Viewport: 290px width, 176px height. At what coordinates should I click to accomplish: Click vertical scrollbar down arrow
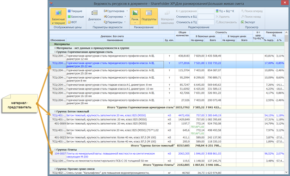tap(286, 172)
